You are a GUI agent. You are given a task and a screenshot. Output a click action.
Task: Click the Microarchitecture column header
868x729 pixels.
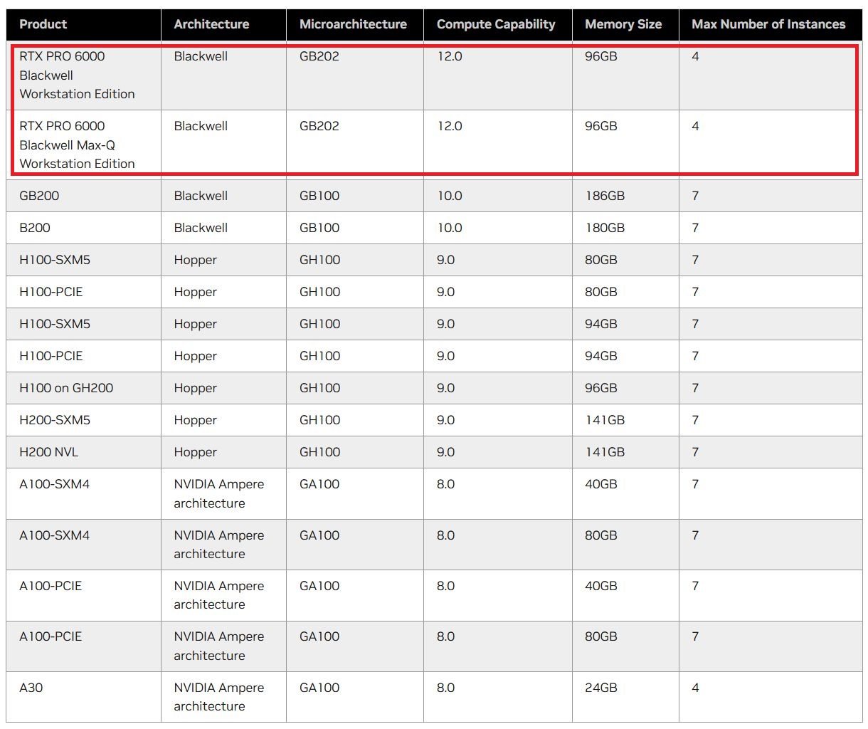(355, 24)
